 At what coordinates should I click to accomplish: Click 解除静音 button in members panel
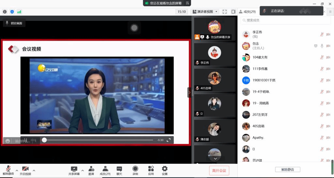point(288,170)
